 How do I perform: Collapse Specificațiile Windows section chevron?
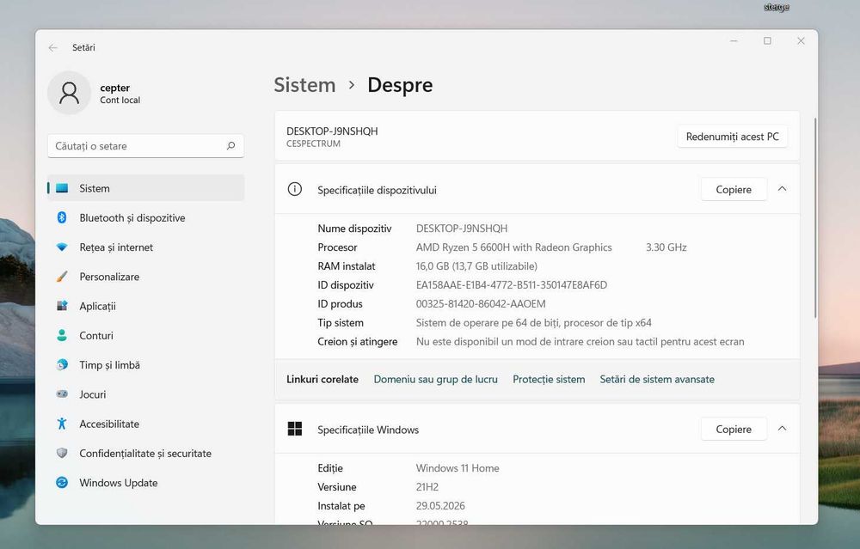782,429
